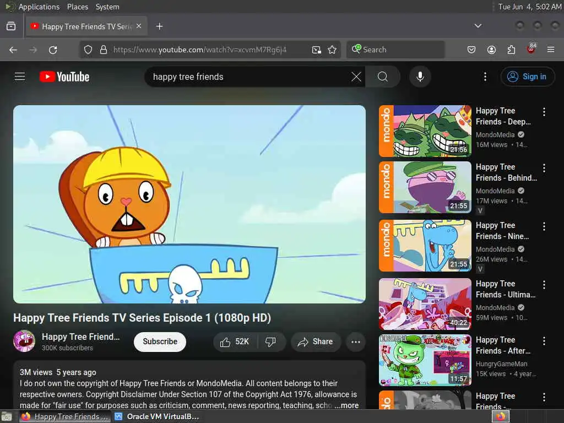Open menu for Nine... video suggestion
Viewport: 564px width, 423px height.
544,226
